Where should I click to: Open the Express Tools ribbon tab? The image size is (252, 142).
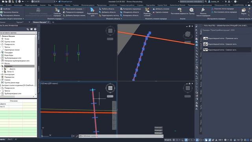(x=162, y=5)
